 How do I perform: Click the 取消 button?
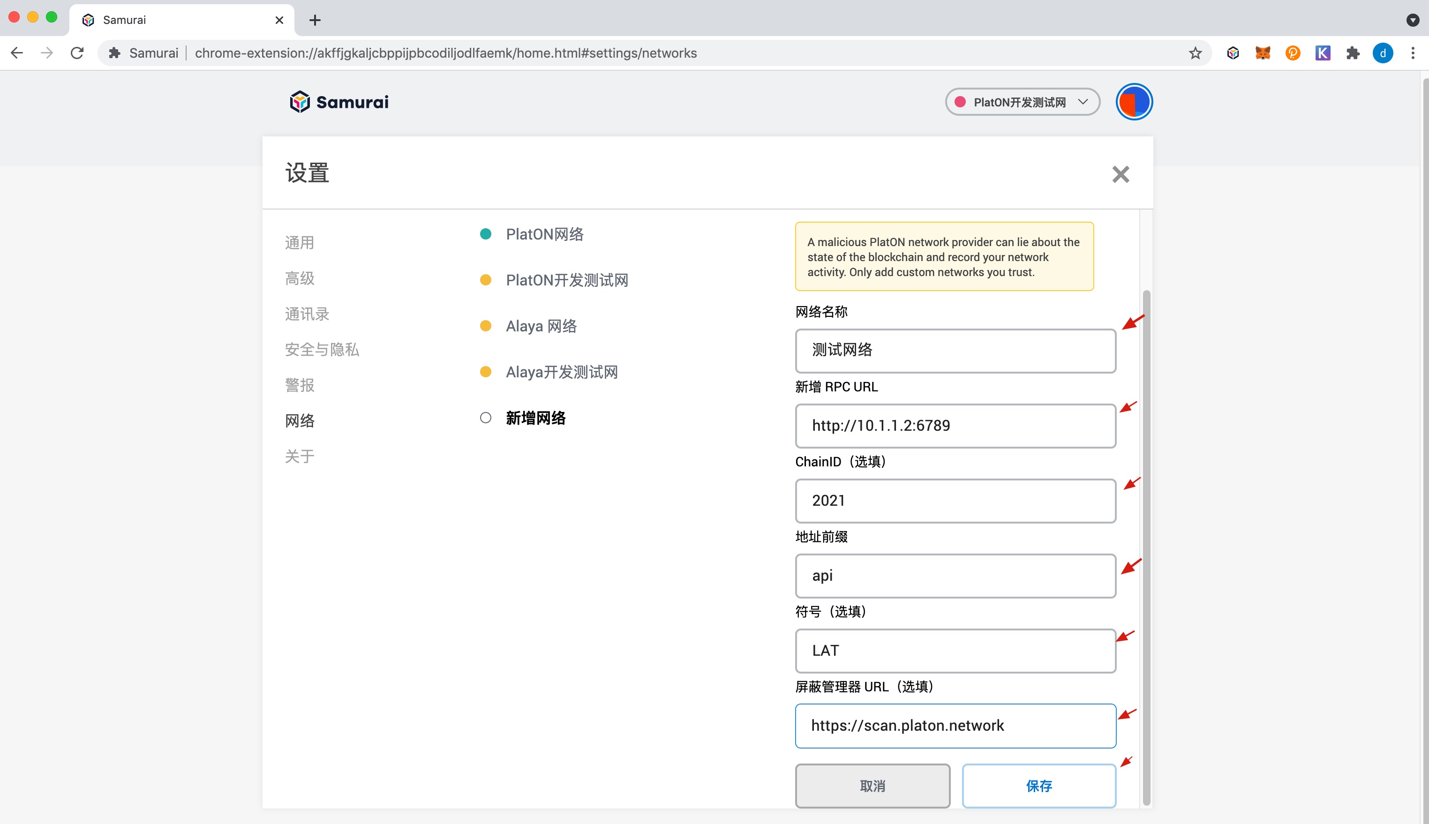(872, 786)
